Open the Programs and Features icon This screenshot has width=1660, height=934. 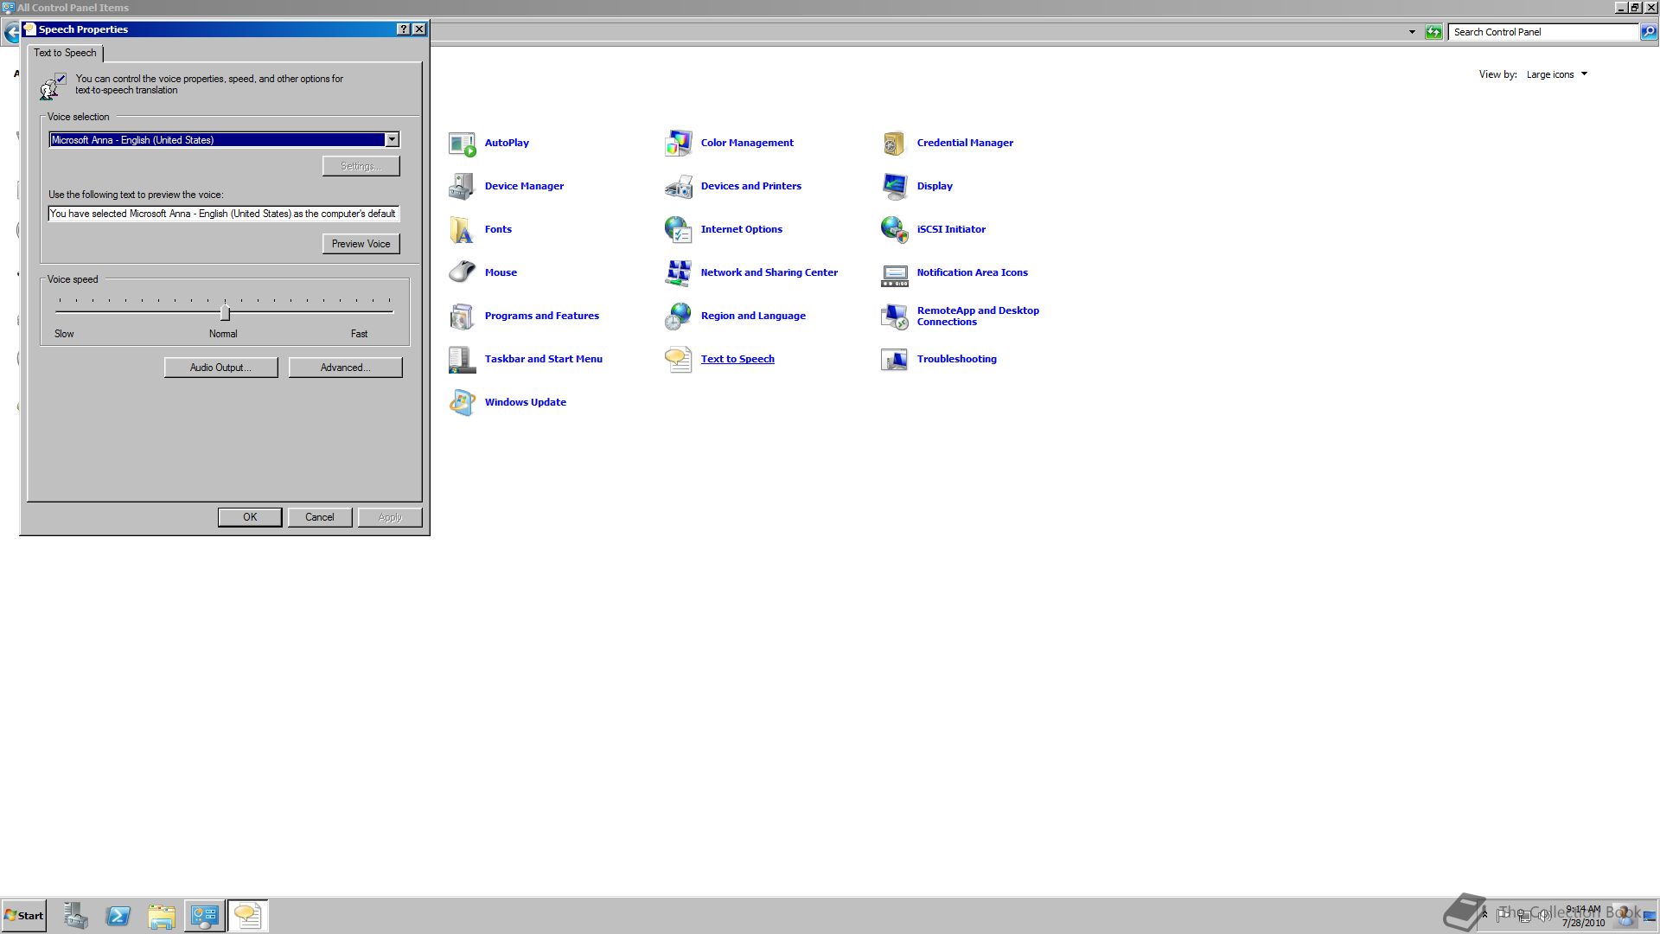[463, 317]
